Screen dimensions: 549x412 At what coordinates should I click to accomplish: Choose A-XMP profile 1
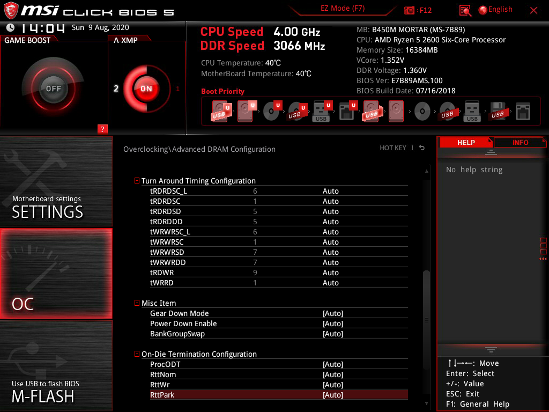pyautogui.click(x=177, y=89)
